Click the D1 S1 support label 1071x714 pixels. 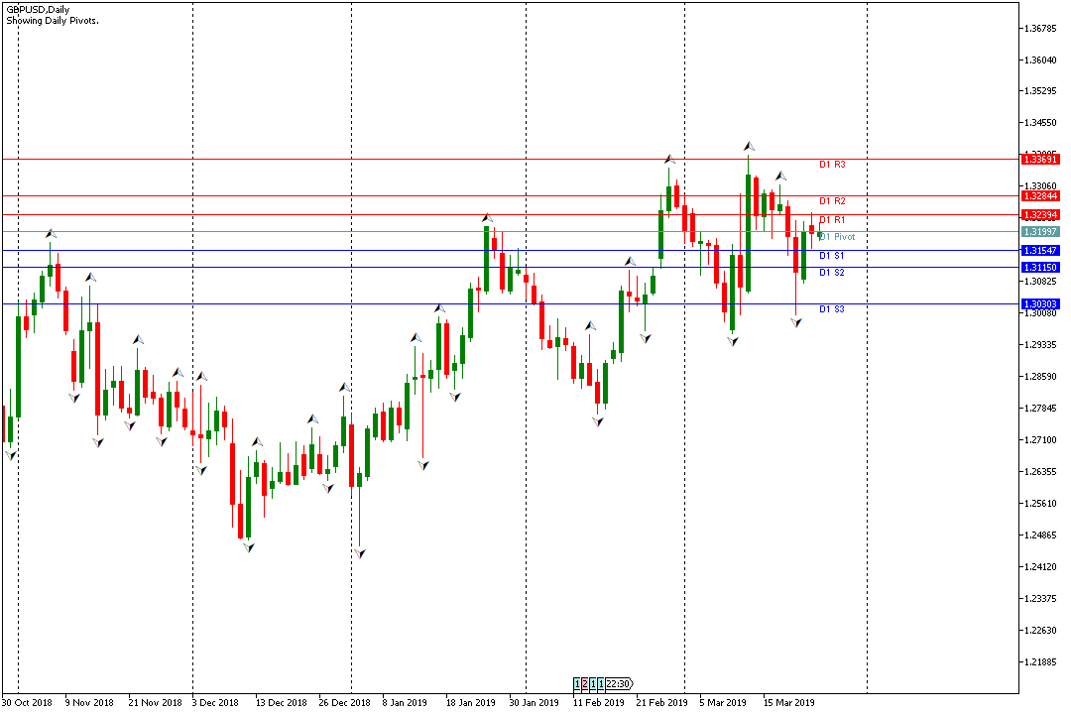831,256
